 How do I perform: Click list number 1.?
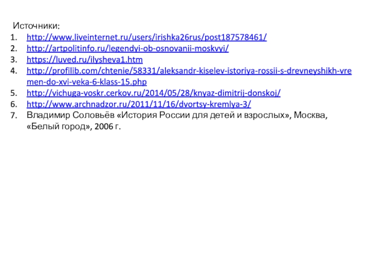13,37
